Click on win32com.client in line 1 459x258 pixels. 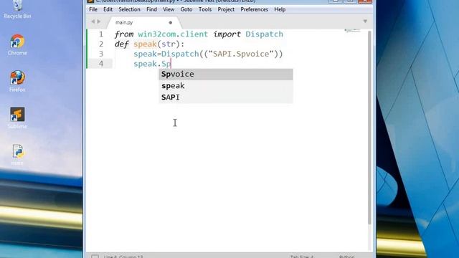click(173, 34)
